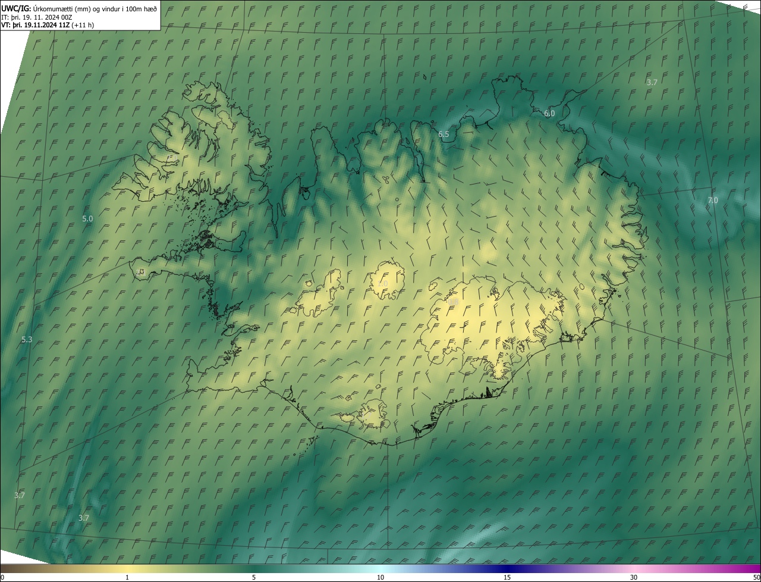Viewport: 761px width, 582px height.
Task: Click the '30' tick label on the color scale
Action: point(634,578)
